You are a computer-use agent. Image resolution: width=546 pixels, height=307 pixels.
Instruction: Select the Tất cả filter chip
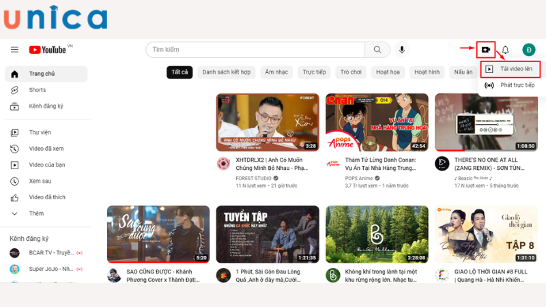click(179, 72)
